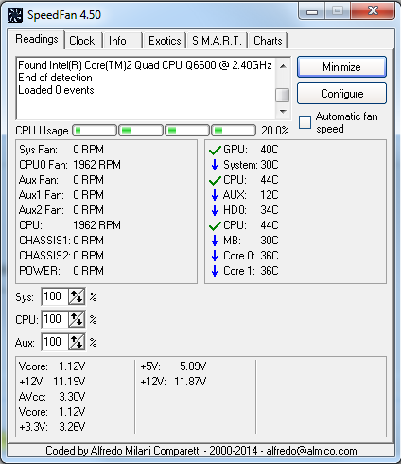
Task: Click the Minimize button
Action: click(x=341, y=67)
